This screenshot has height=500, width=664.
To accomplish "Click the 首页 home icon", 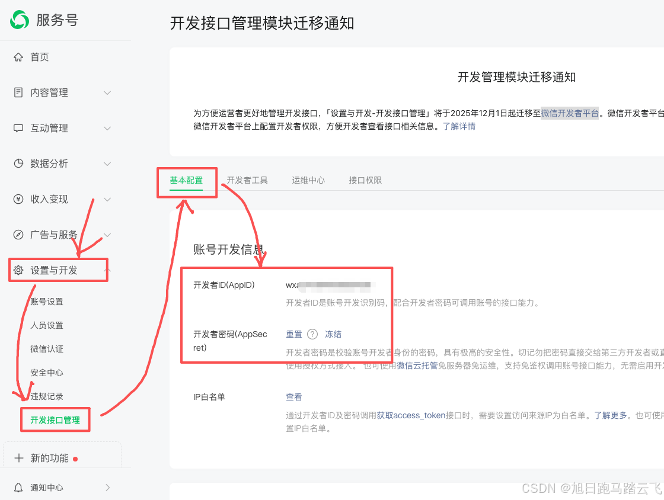I will pyautogui.click(x=18, y=57).
